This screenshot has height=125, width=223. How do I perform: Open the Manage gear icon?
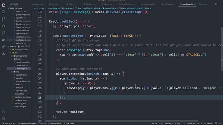coord(3,118)
